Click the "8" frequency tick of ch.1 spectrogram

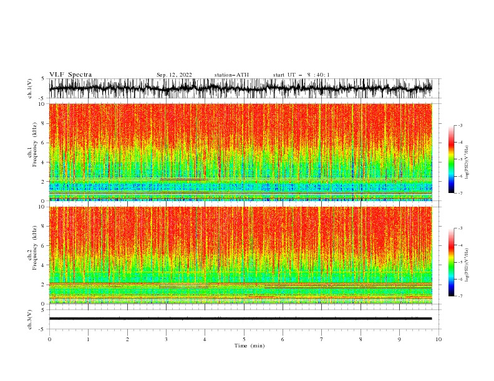pyautogui.click(x=44, y=123)
